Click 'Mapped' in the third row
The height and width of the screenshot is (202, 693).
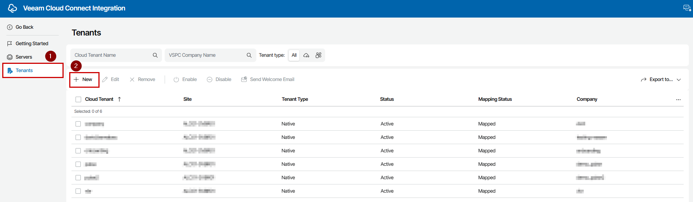[x=487, y=151]
